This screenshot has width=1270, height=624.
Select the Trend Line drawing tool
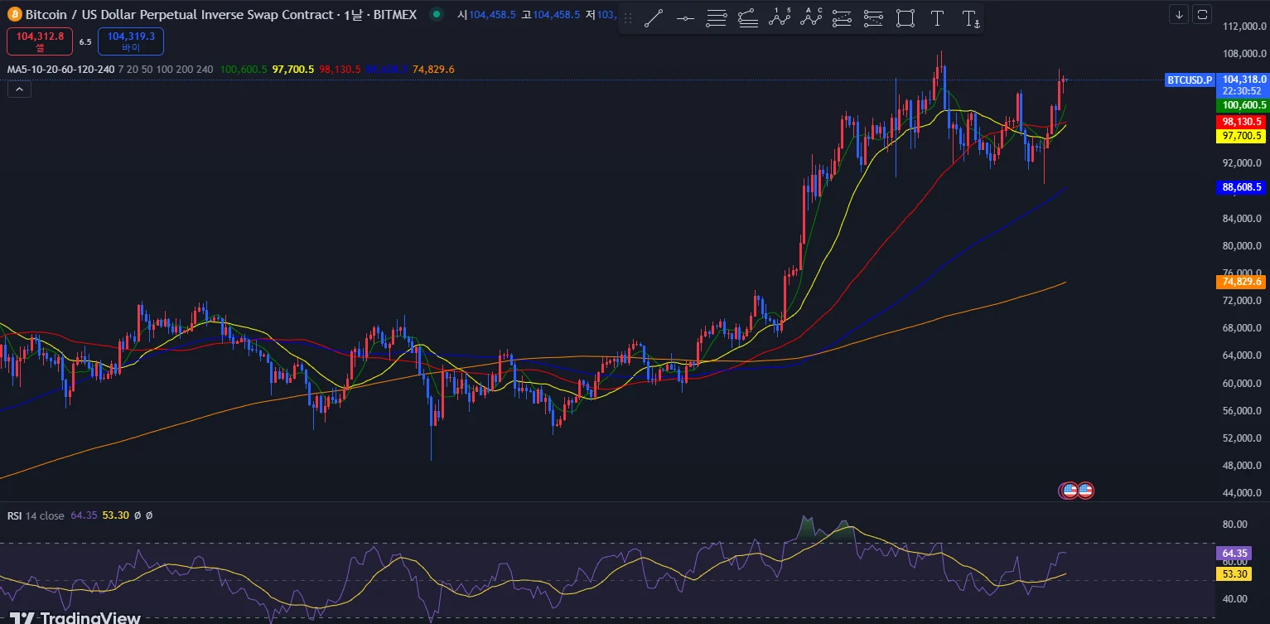(x=654, y=18)
